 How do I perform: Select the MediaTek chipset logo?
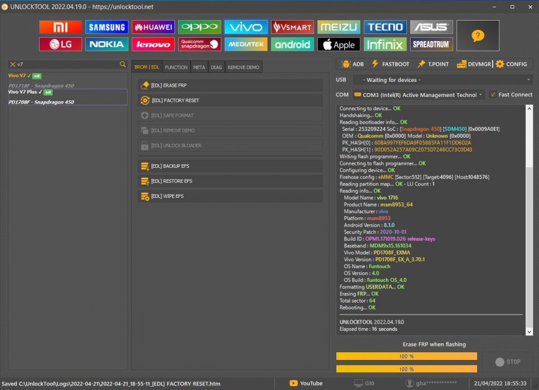tap(246, 45)
